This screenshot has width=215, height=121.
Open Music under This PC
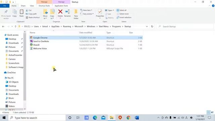pos(11,98)
